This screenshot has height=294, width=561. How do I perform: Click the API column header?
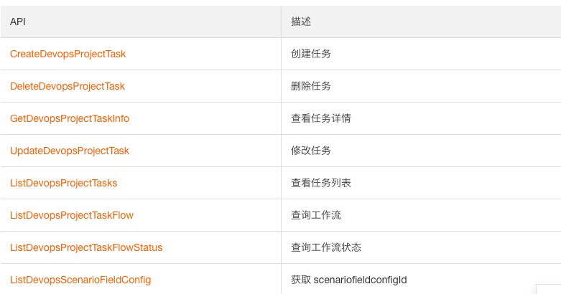(x=18, y=22)
